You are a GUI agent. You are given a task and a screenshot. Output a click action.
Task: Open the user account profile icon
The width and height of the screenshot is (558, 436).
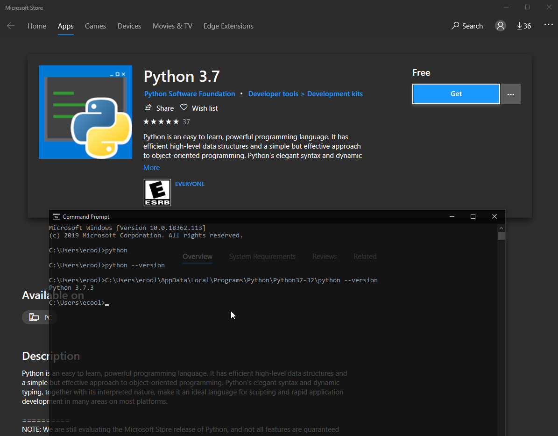(501, 26)
